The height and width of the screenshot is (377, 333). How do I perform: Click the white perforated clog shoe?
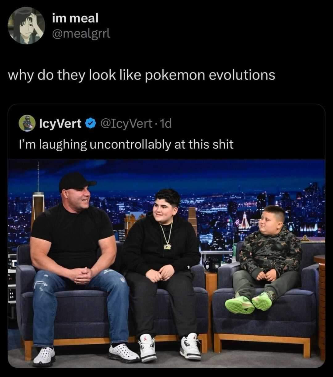(x=44, y=356)
